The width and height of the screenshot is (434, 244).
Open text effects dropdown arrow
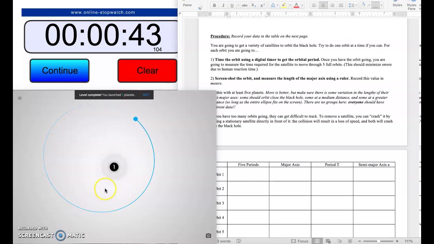tap(278, 5)
